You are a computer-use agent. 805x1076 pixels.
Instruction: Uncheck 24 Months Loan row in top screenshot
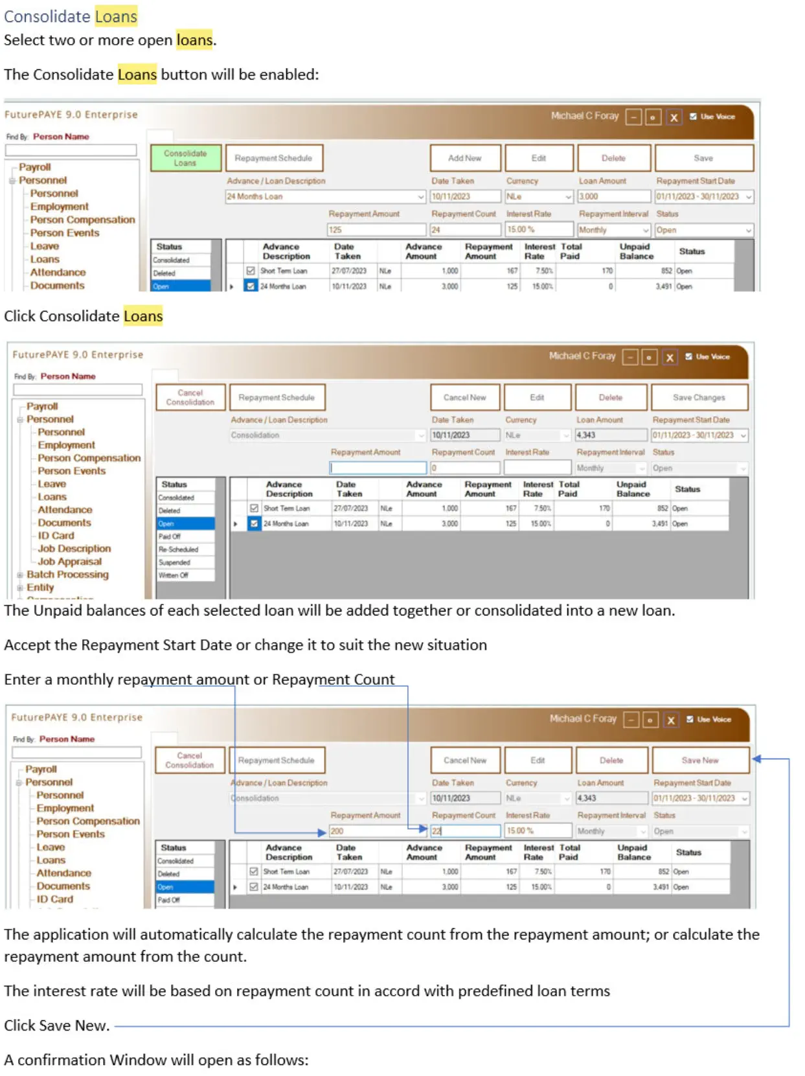point(251,286)
